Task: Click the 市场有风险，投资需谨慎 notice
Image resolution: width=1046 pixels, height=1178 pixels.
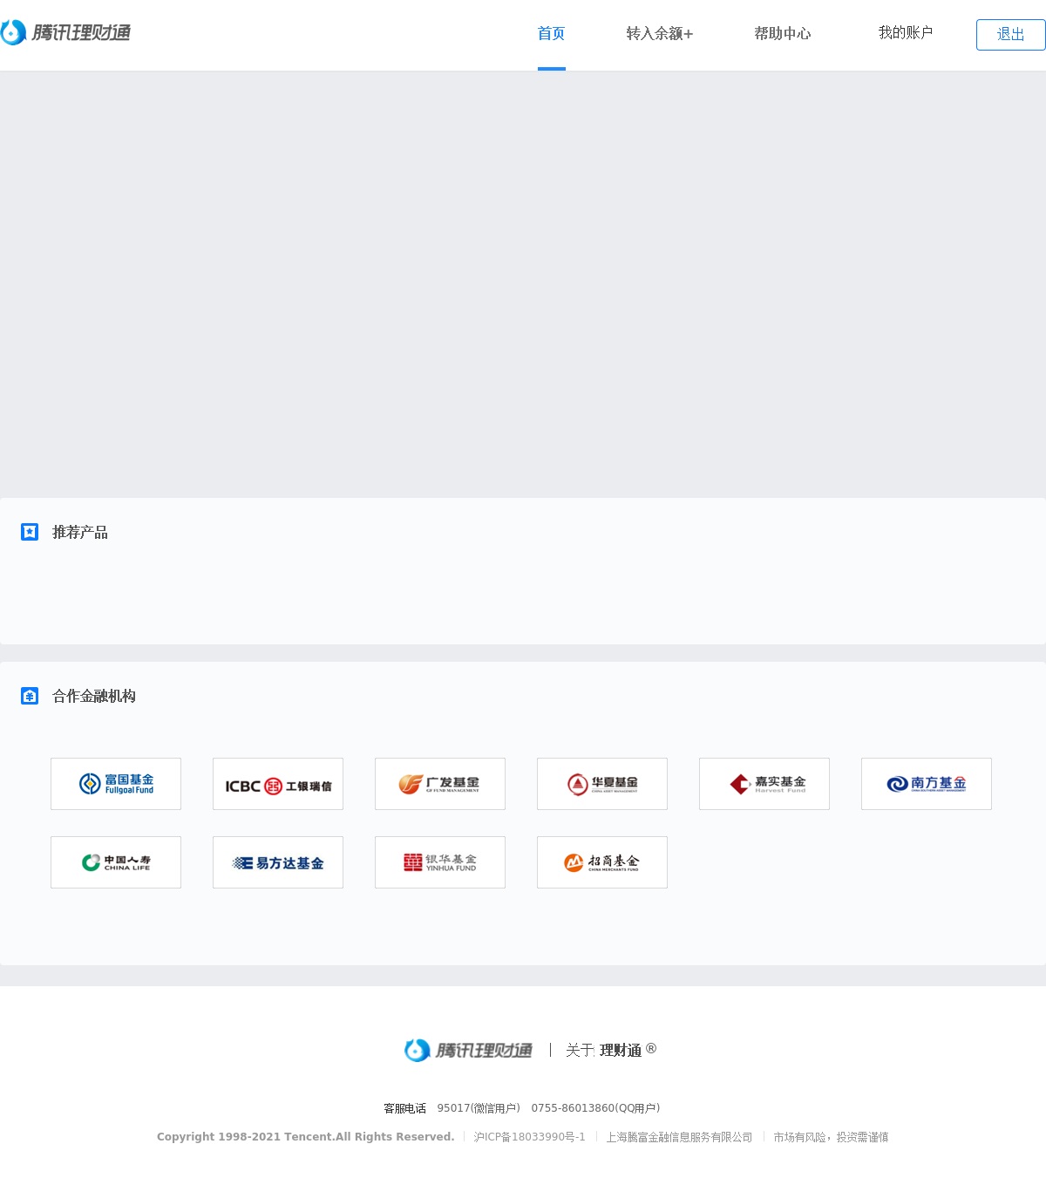Action: point(831,1137)
